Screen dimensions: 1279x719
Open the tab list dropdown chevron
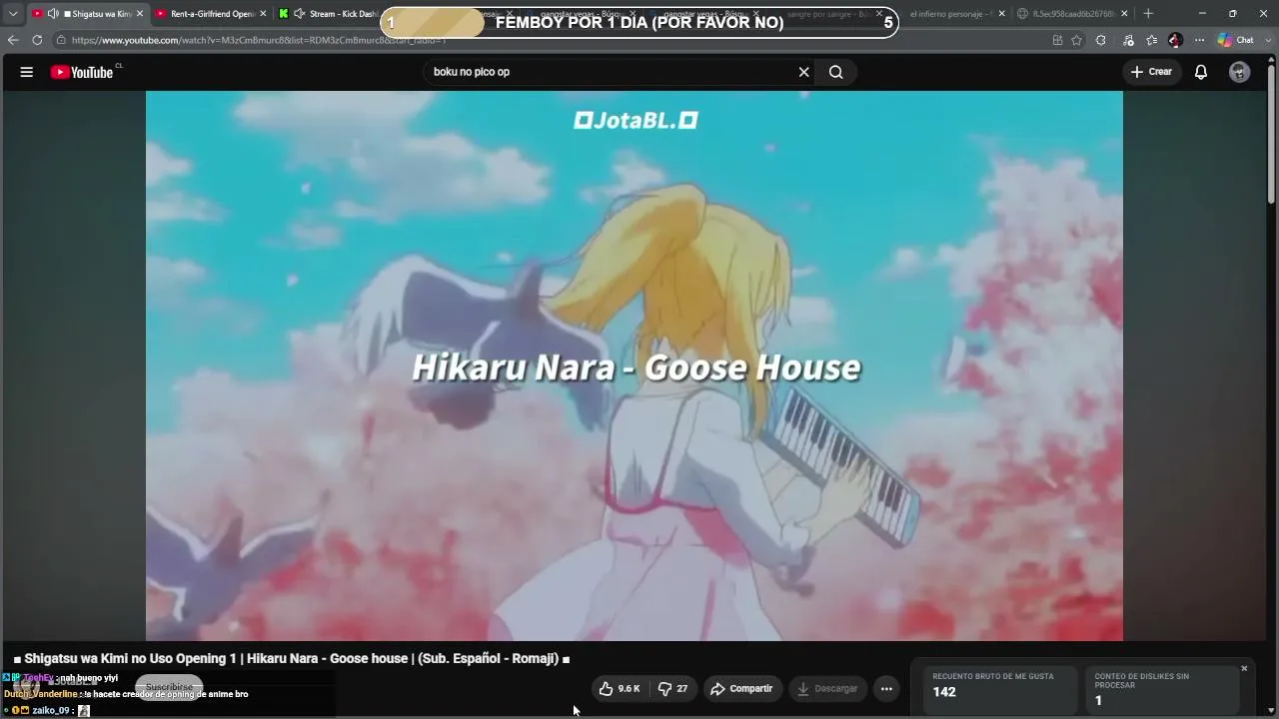click(x=13, y=14)
